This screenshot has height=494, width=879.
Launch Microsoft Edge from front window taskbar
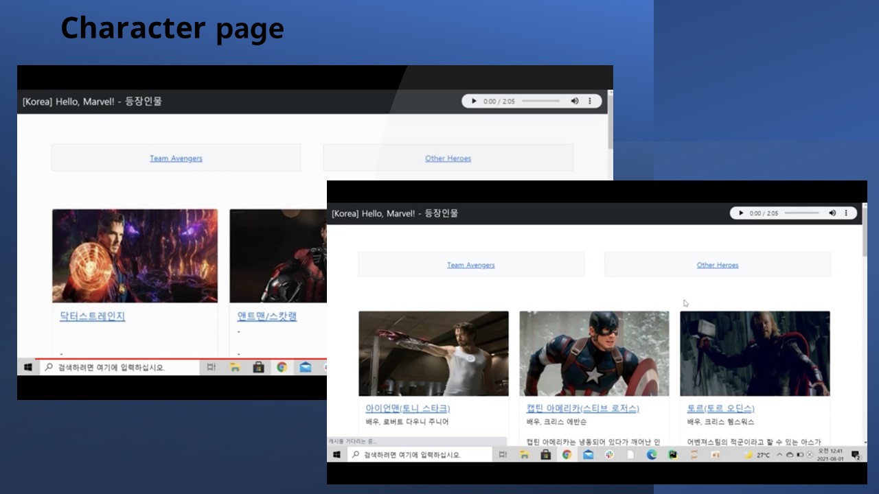(x=652, y=455)
